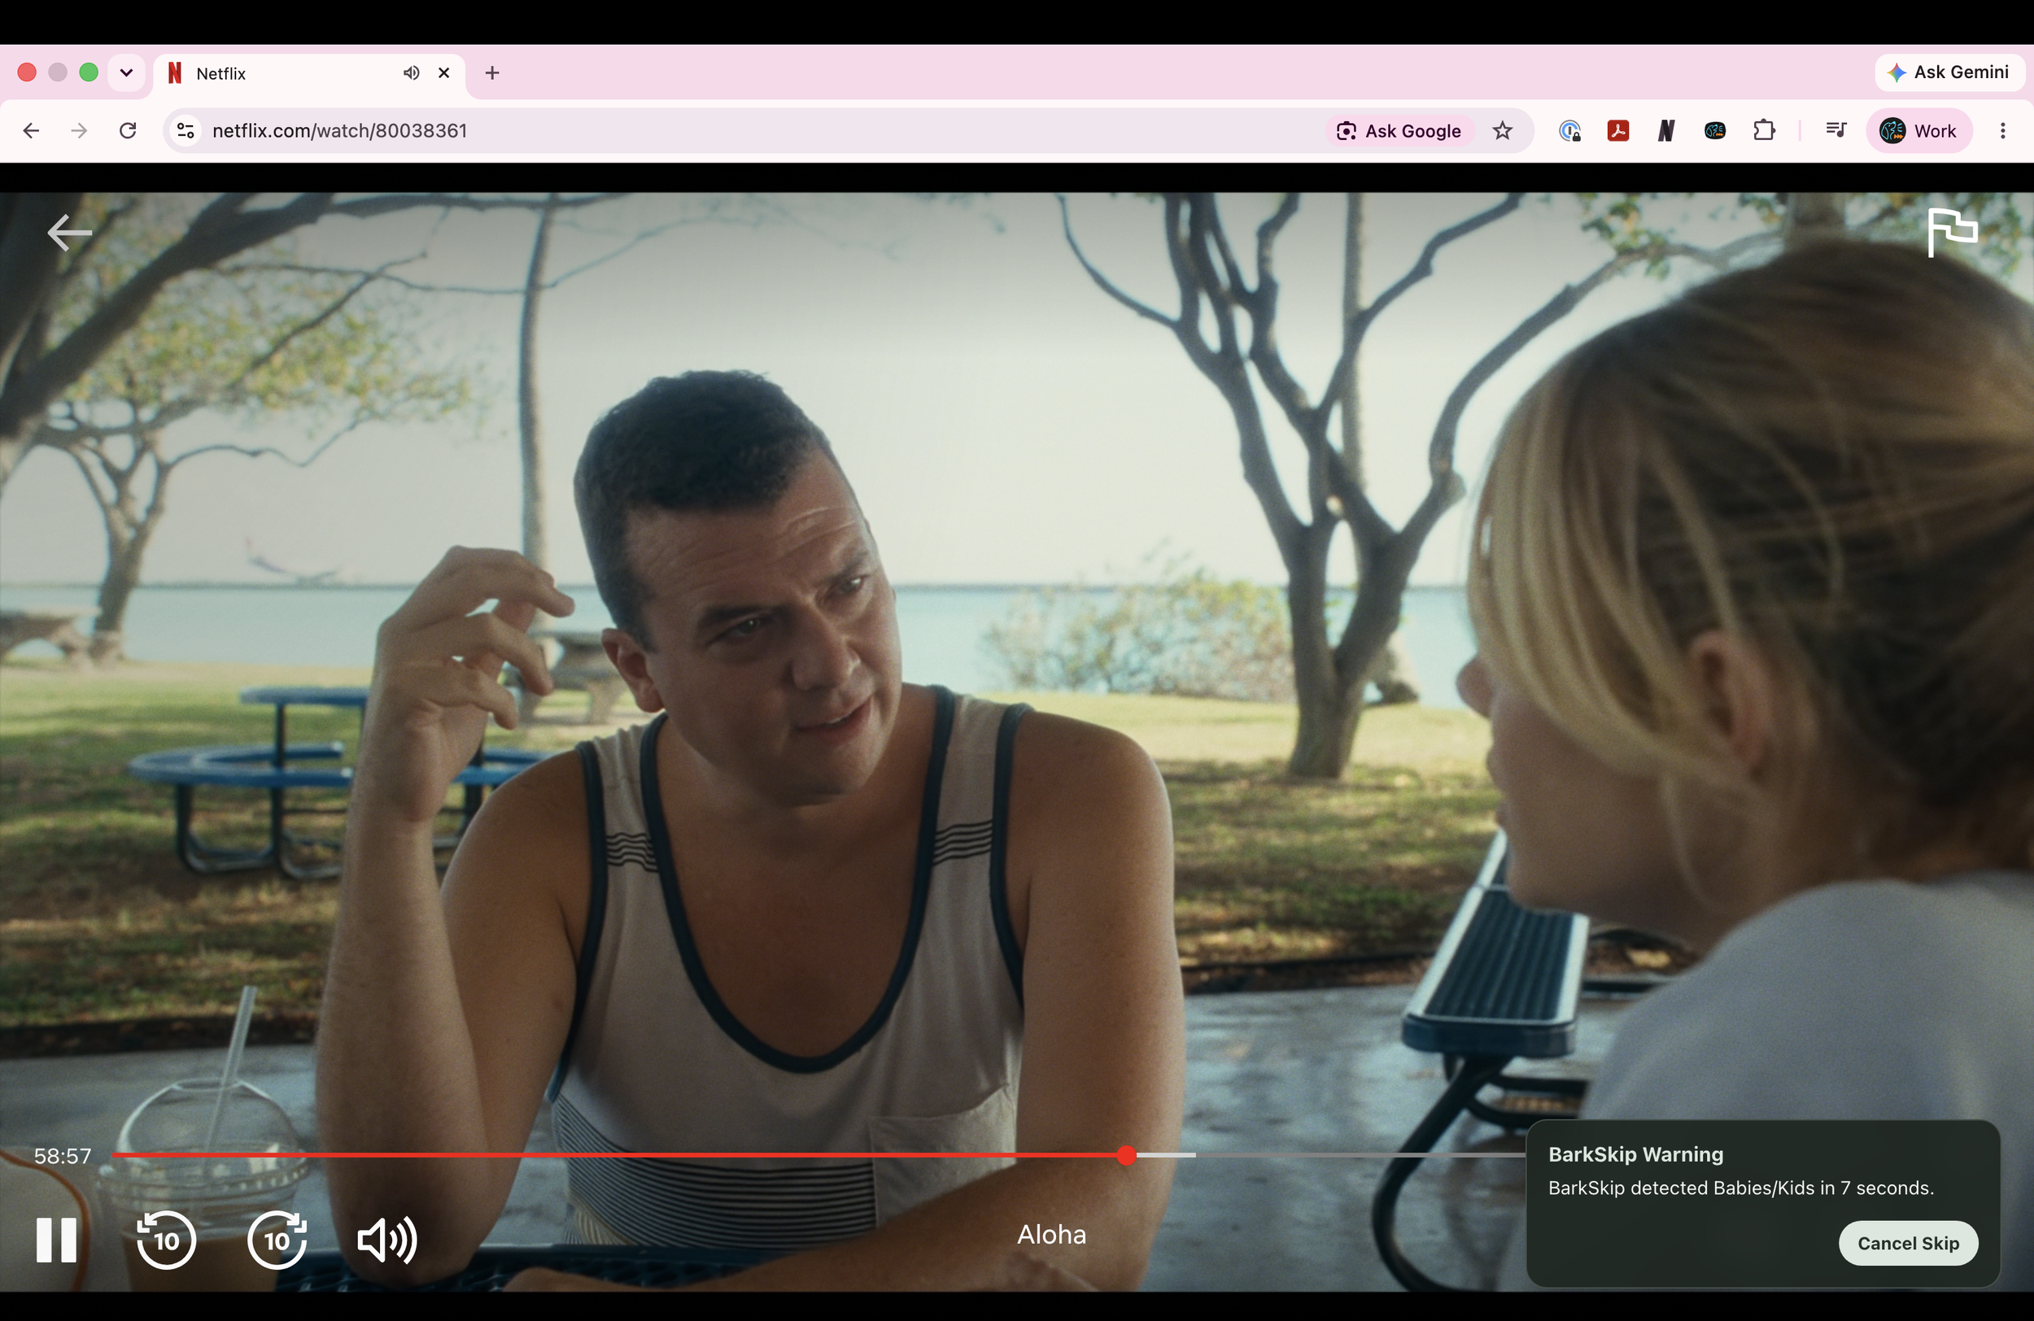
Task: Click the Ask Google lens button
Action: click(1399, 131)
